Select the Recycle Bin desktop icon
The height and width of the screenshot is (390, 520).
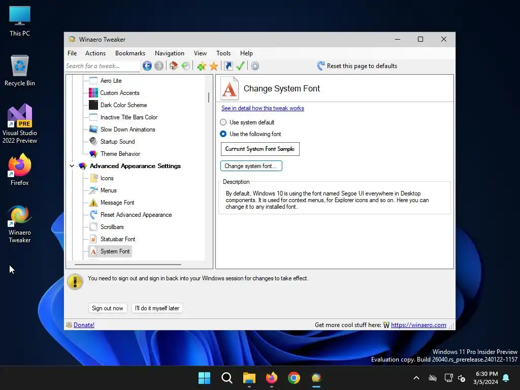tap(20, 71)
